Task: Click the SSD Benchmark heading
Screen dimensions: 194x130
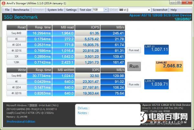Action: tap(21, 17)
